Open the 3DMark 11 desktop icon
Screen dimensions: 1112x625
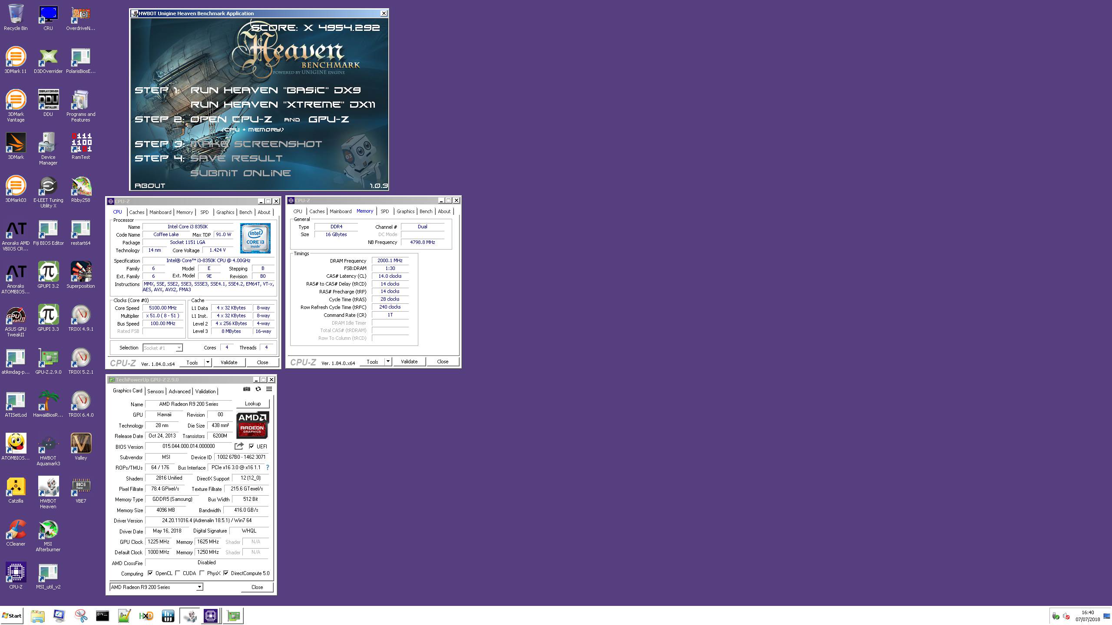pyautogui.click(x=16, y=60)
